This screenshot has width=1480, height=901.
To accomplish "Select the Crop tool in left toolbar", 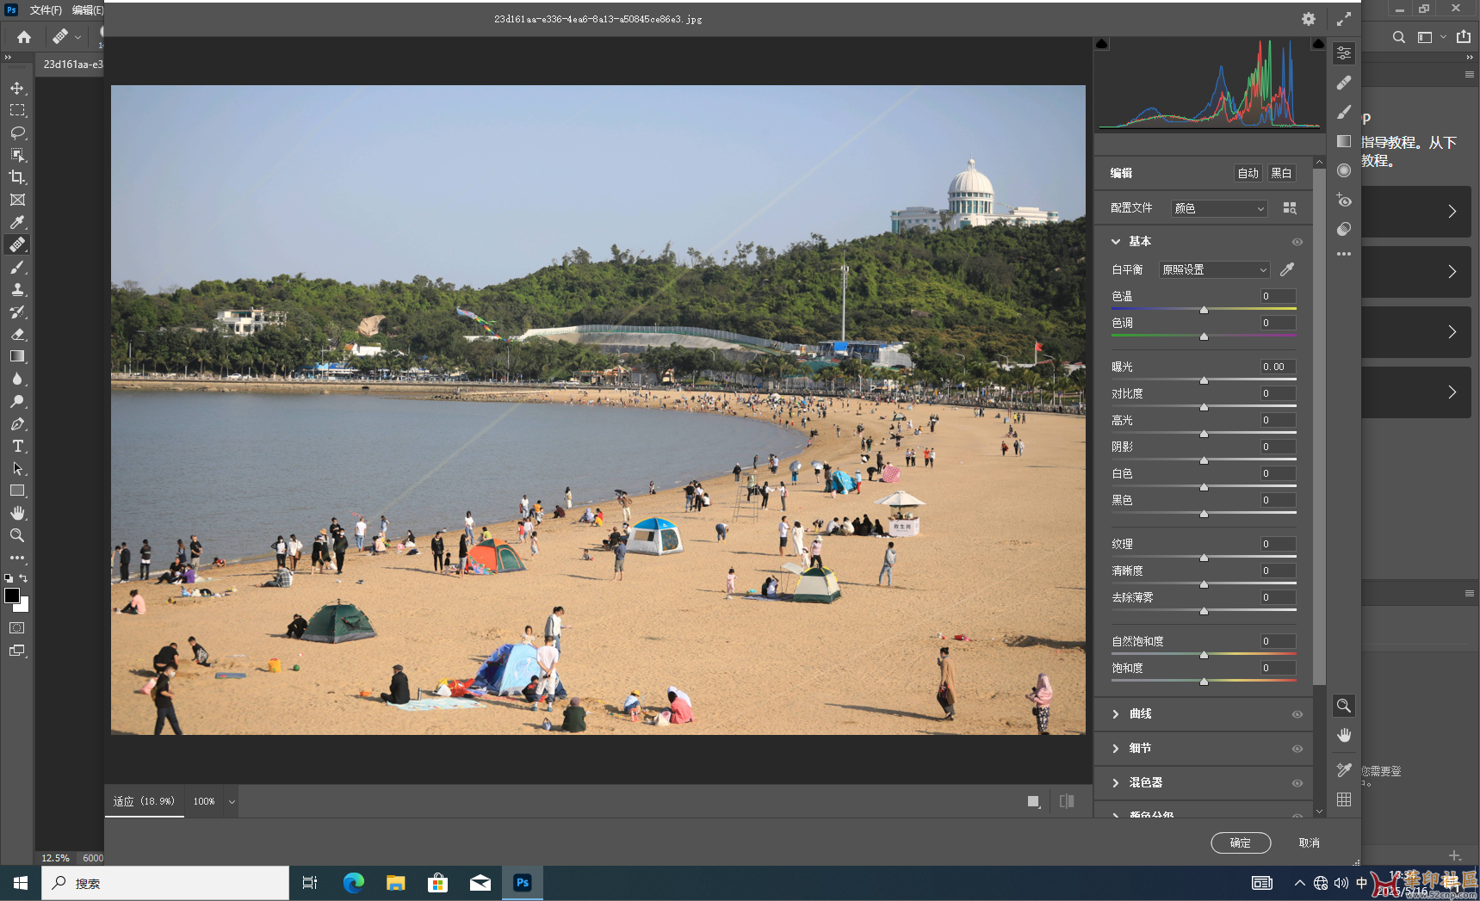I will tap(17, 177).
